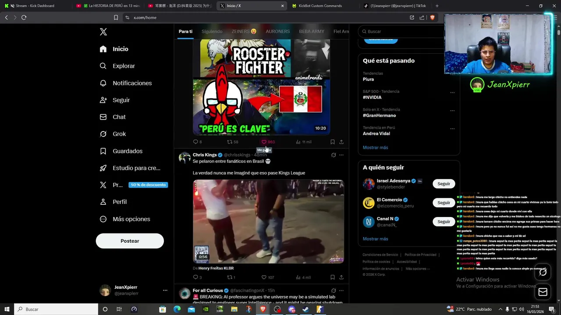561x315 pixels.
Task: View analytics showing 4 mil views
Action: (303, 277)
